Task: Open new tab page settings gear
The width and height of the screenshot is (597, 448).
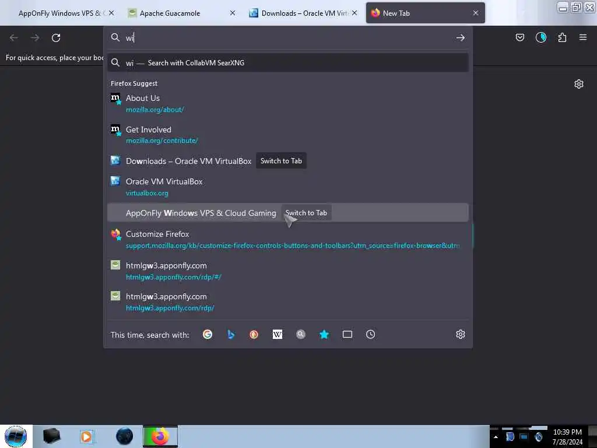Action: coord(578,84)
